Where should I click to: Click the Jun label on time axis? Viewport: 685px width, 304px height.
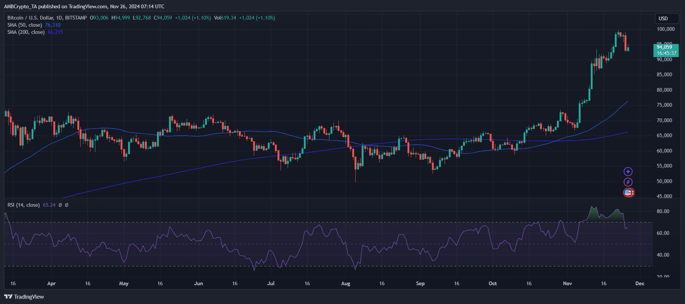pos(198,283)
